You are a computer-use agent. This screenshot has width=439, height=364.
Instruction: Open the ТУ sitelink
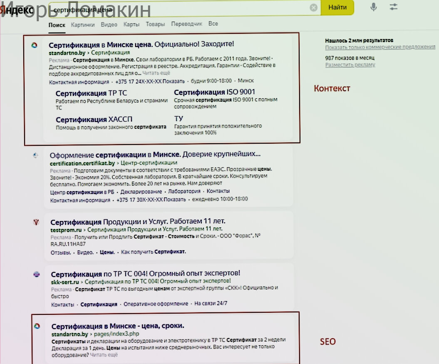179,119
